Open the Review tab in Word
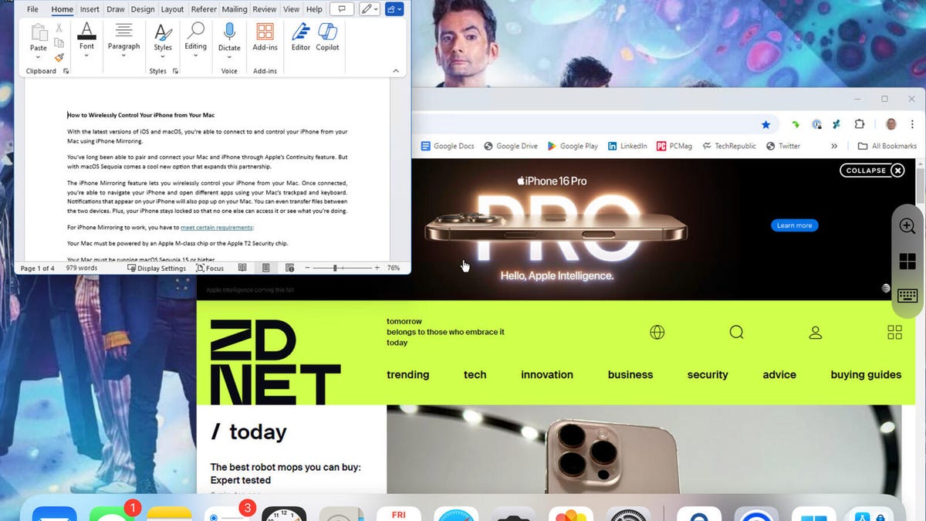This screenshot has height=521, width=926. click(264, 9)
